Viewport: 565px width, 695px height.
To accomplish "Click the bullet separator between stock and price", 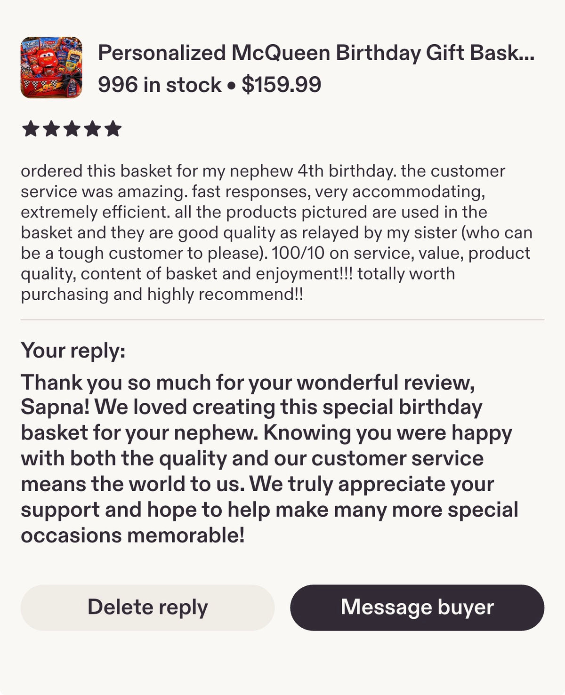I will (x=231, y=87).
